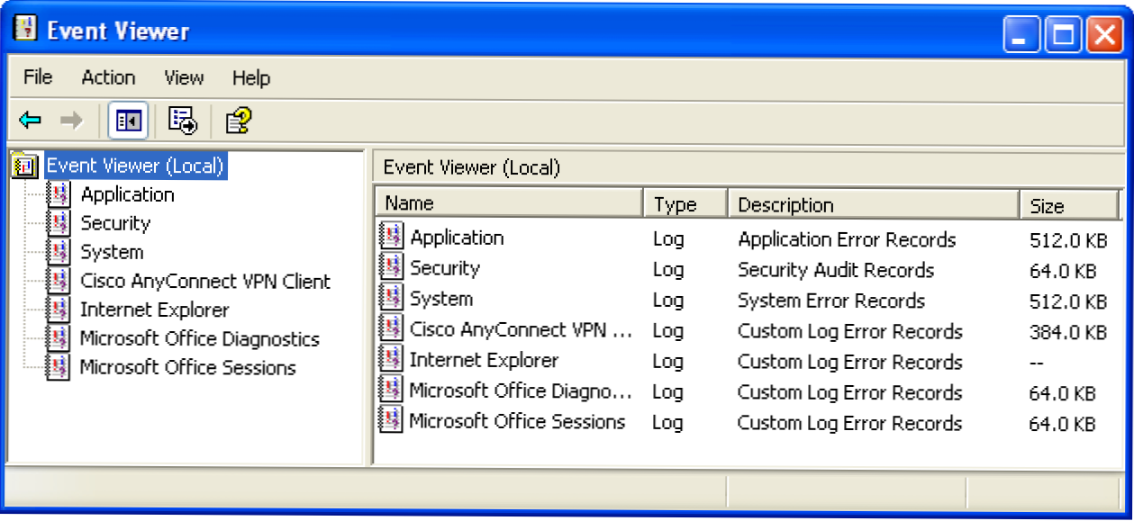This screenshot has height=521, width=1134.
Task: Click the System log icon in list
Action: [392, 299]
